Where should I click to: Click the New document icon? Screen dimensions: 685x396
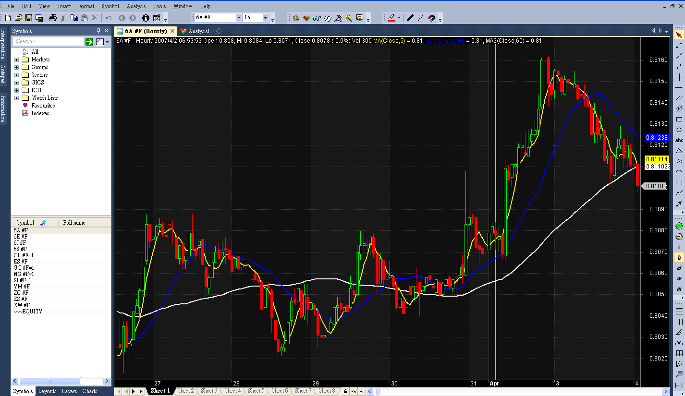(x=8, y=18)
